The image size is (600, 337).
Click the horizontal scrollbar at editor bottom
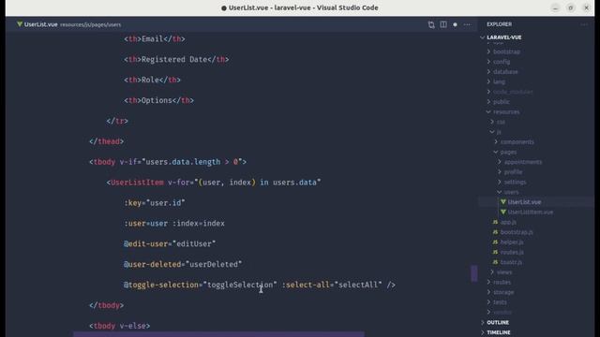pos(218,334)
